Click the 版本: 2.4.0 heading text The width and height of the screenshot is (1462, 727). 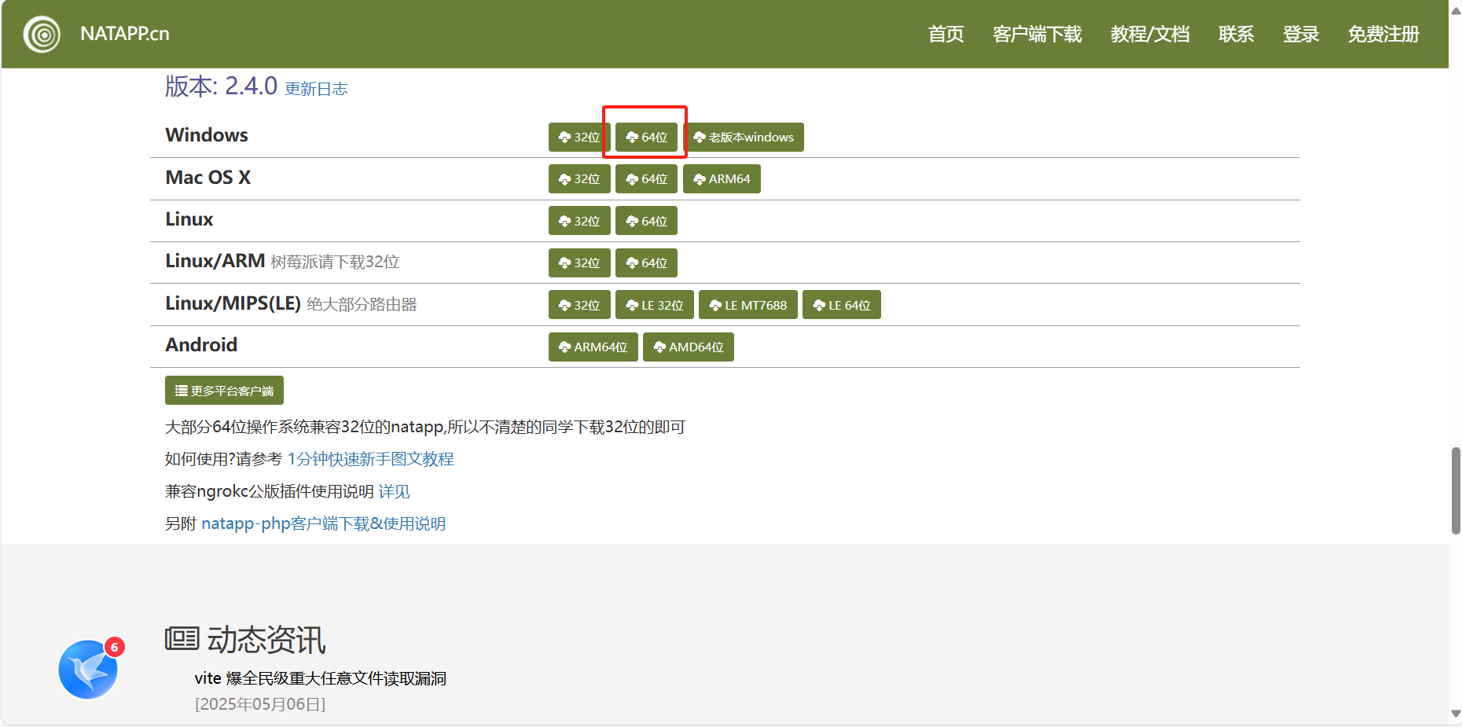221,86
